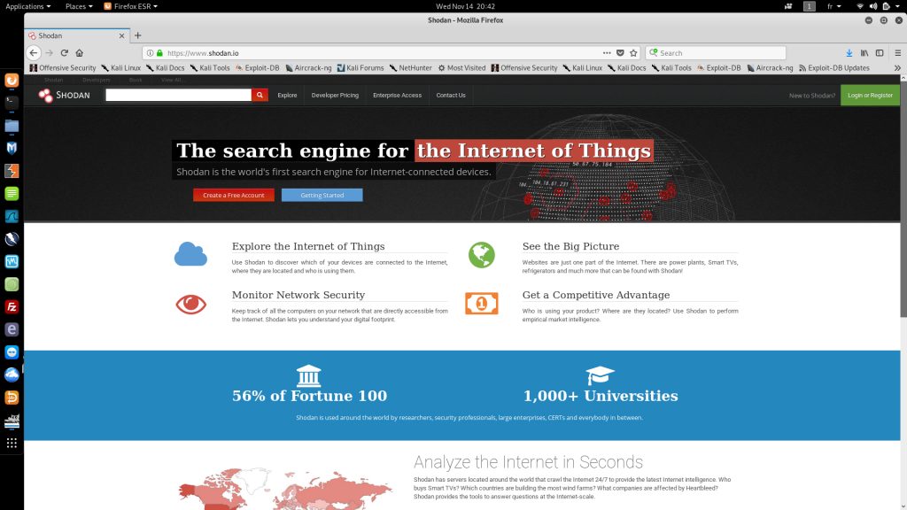Click the Getting Started button
The image size is (907, 510).
coord(322,195)
